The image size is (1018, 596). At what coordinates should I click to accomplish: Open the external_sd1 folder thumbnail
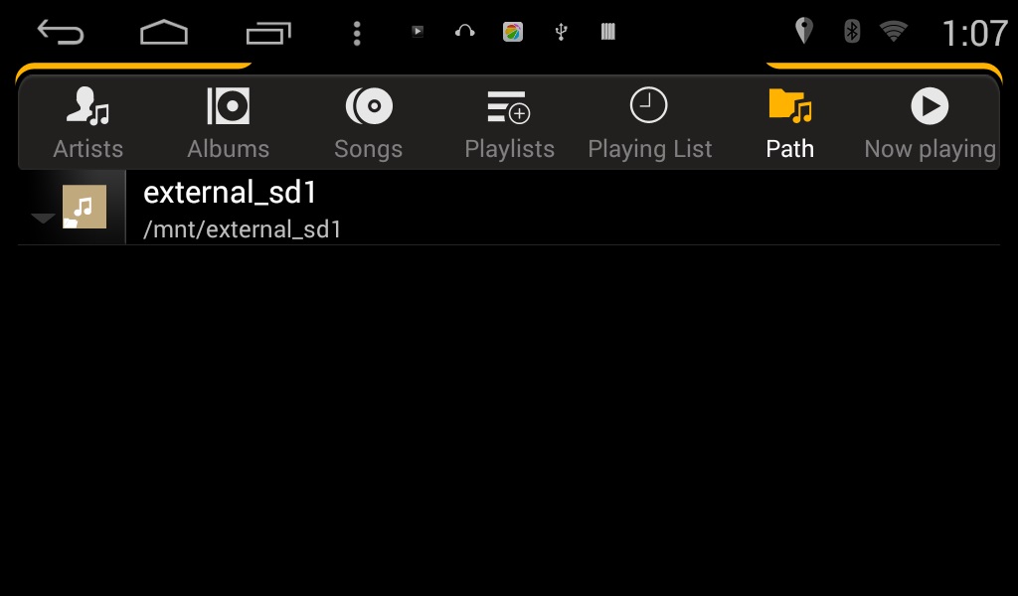tap(85, 207)
